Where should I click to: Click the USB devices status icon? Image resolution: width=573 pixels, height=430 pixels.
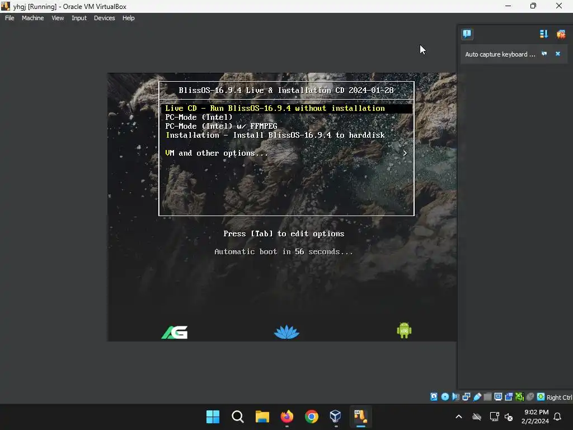(477, 397)
